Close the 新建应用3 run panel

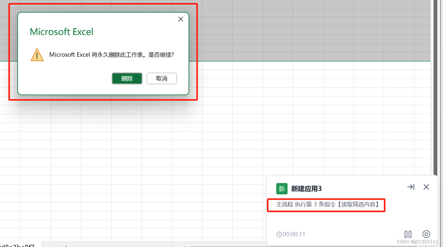(426, 187)
